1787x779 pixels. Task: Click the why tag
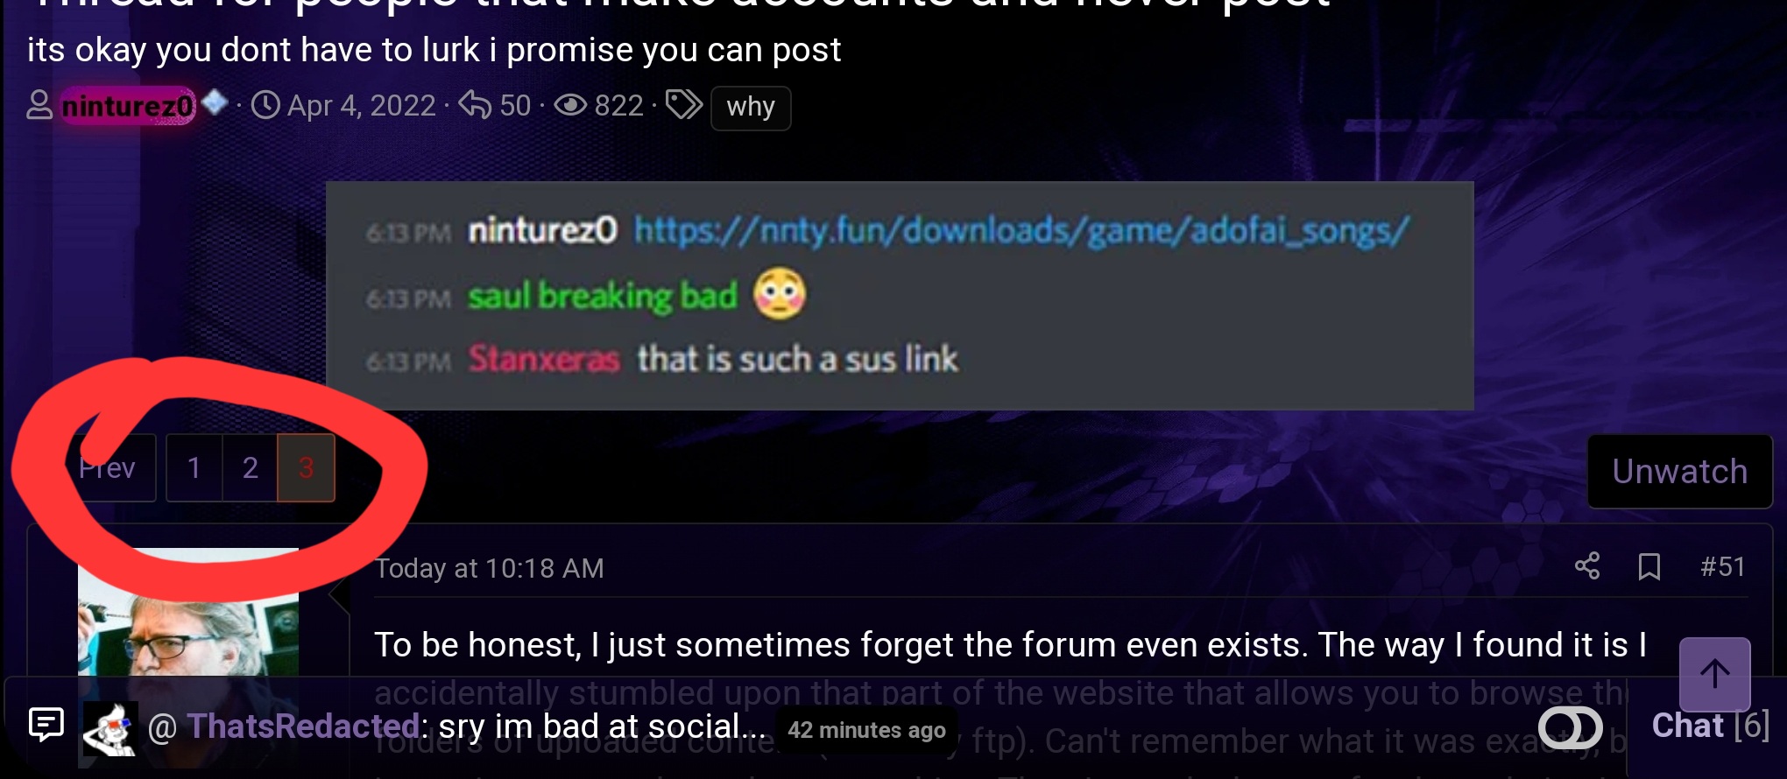tap(751, 108)
